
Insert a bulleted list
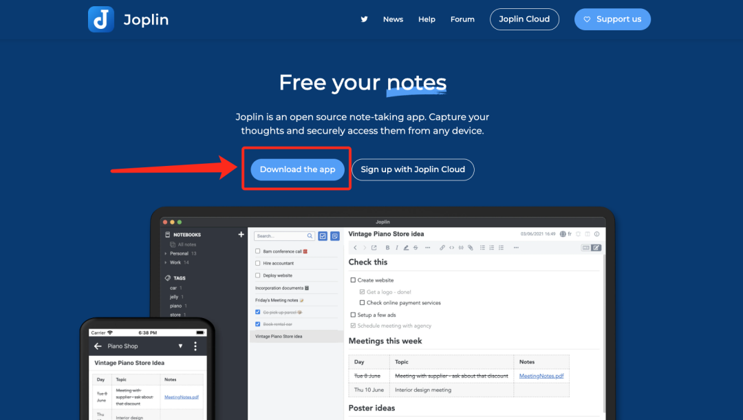click(482, 247)
